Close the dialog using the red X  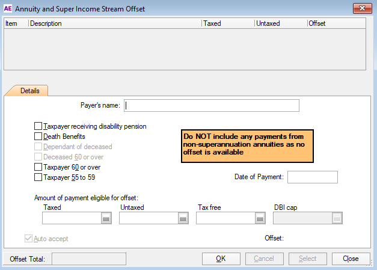tap(361, 8)
